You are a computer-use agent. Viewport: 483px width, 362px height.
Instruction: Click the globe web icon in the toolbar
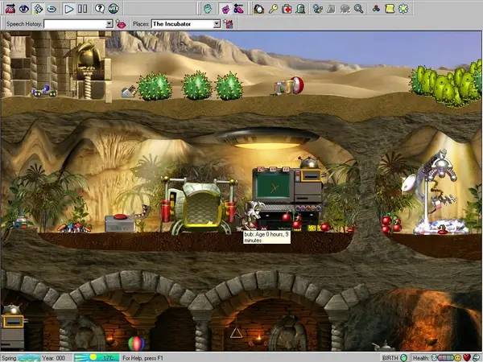(114, 8)
